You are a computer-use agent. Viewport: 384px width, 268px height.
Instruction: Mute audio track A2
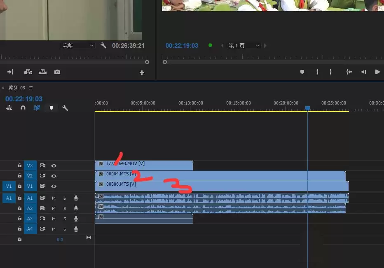coord(54,208)
